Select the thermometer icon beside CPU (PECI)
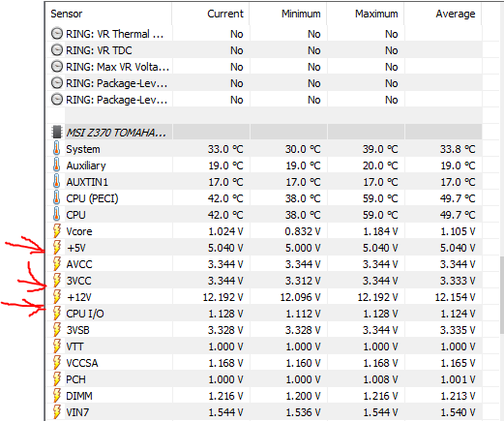The height and width of the screenshot is (421, 504). (x=57, y=198)
